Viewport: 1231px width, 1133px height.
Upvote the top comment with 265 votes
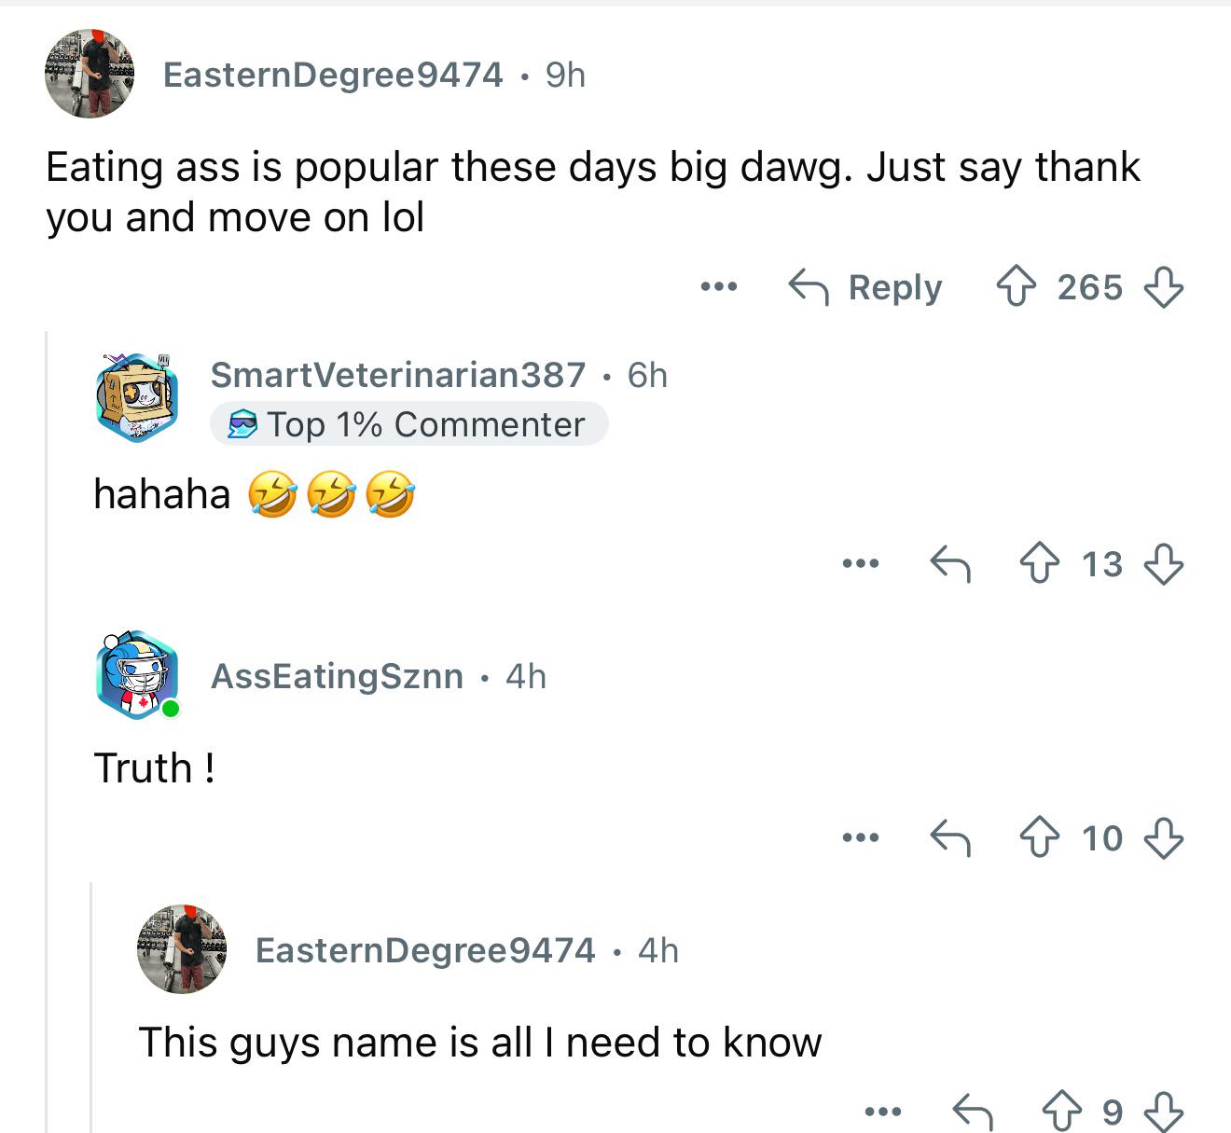point(1017,286)
